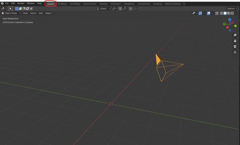
Task: Open the viewport shading options dropdown
Action: click(236, 13)
